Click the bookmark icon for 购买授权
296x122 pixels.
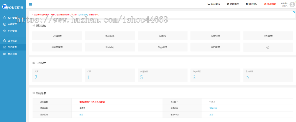(247, 4)
